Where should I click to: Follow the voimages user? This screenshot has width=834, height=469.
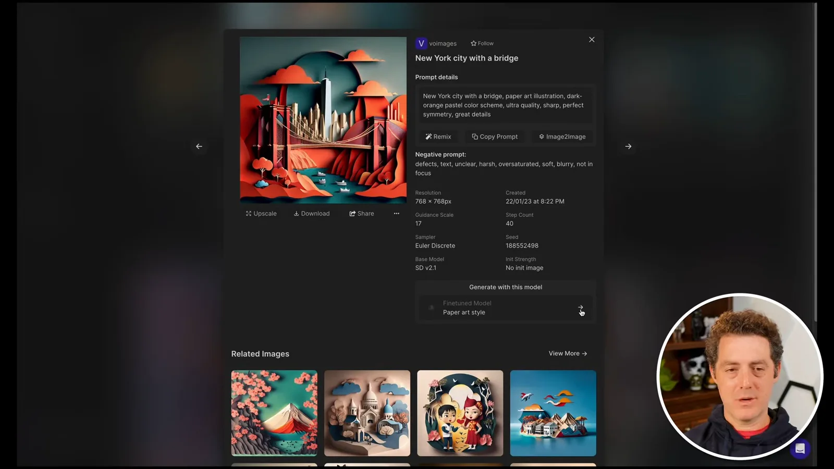pos(482,43)
